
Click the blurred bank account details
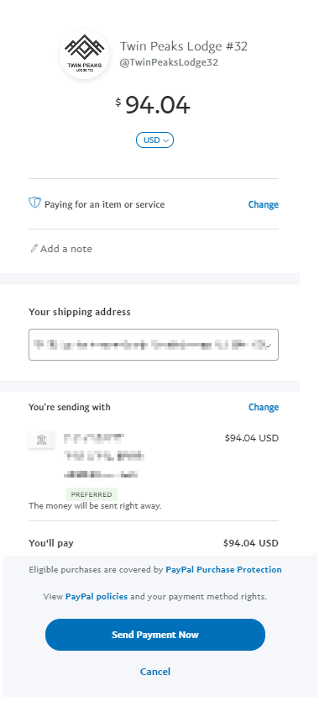tap(104, 456)
